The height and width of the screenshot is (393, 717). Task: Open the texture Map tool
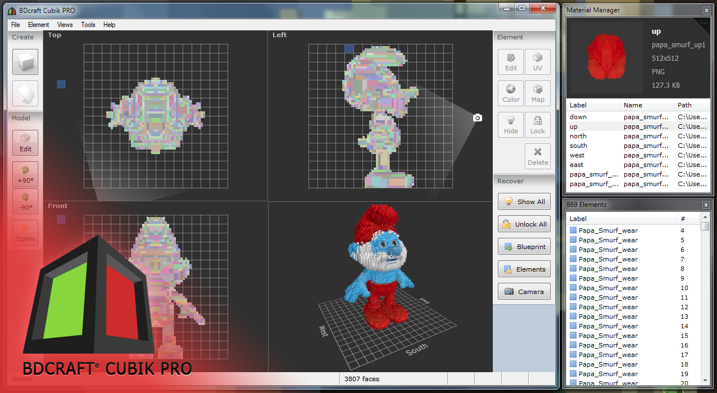click(x=538, y=93)
